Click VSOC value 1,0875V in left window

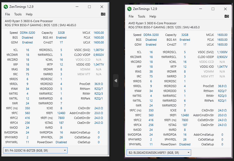(99, 50)
